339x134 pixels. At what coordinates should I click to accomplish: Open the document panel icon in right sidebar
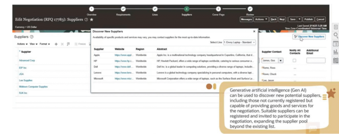(336, 27)
